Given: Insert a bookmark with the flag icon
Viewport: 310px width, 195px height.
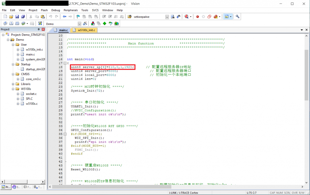Looking at the screenshot, I should click(x=78, y=17).
